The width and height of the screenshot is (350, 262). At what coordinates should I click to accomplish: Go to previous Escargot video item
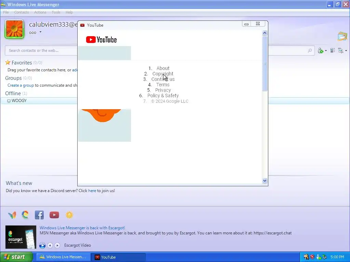[x=50, y=245]
